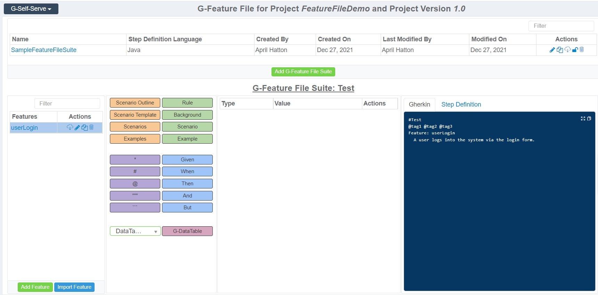Add the Scenario keyword
This screenshot has height=295, width=598.
click(187, 127)
